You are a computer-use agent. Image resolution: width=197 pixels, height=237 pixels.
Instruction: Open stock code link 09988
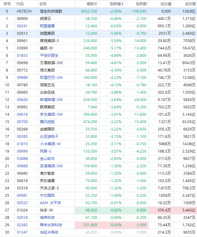coord(22,78)
